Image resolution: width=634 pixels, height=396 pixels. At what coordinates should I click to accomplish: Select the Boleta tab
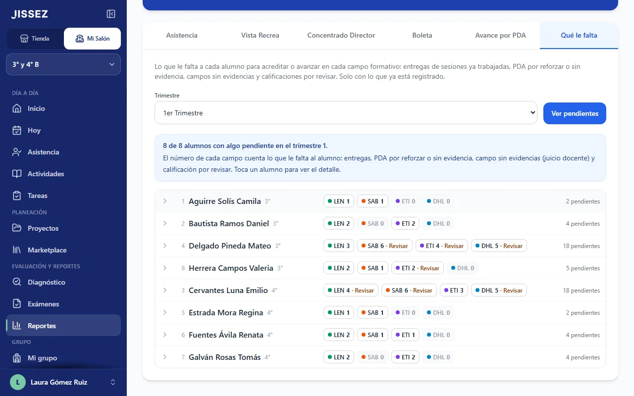422,36
